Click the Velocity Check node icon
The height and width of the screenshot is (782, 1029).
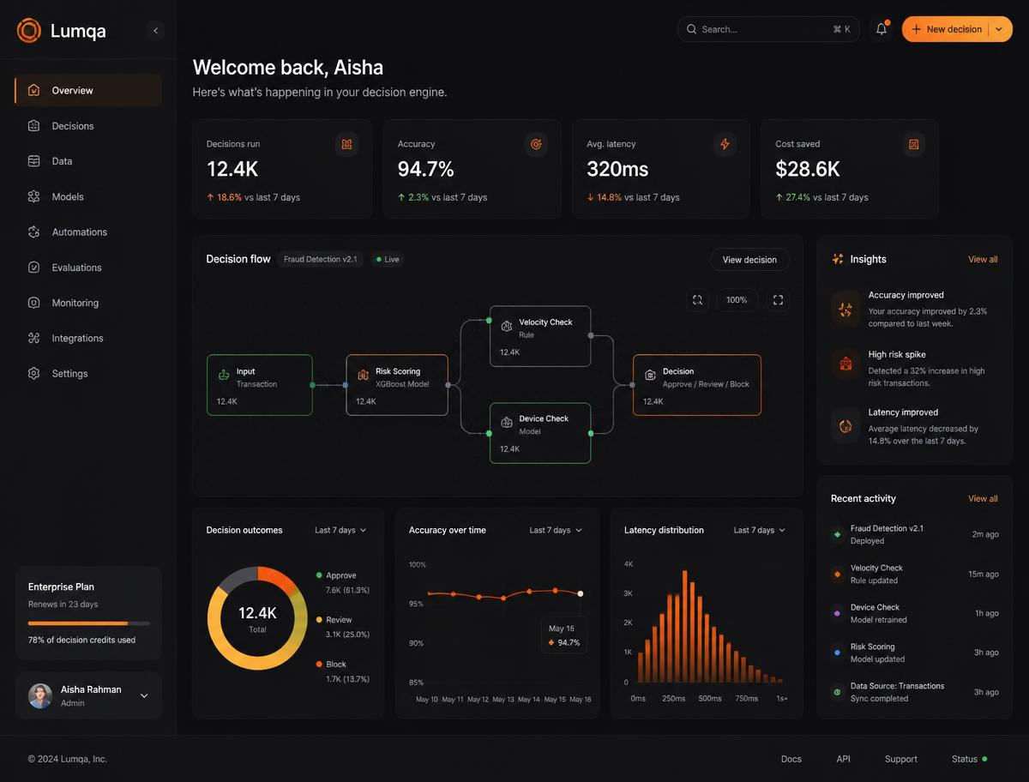[507, 326]
